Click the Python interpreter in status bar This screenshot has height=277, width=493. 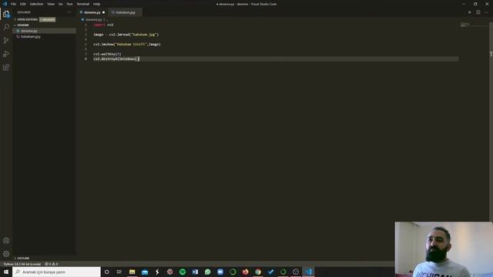(22, 264)
